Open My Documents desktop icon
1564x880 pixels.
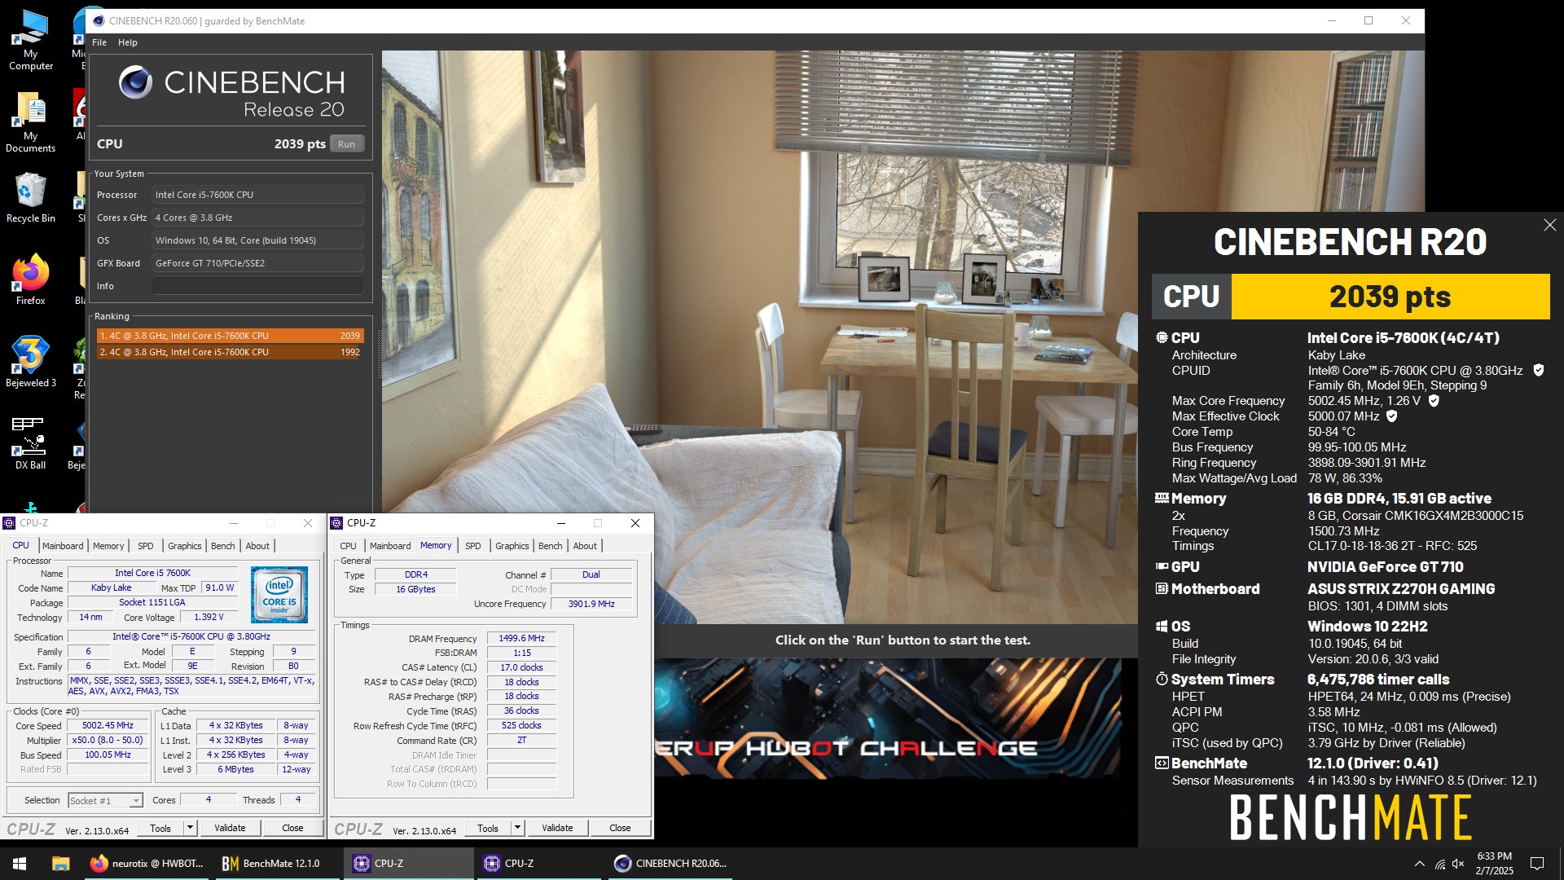(30, 122)
